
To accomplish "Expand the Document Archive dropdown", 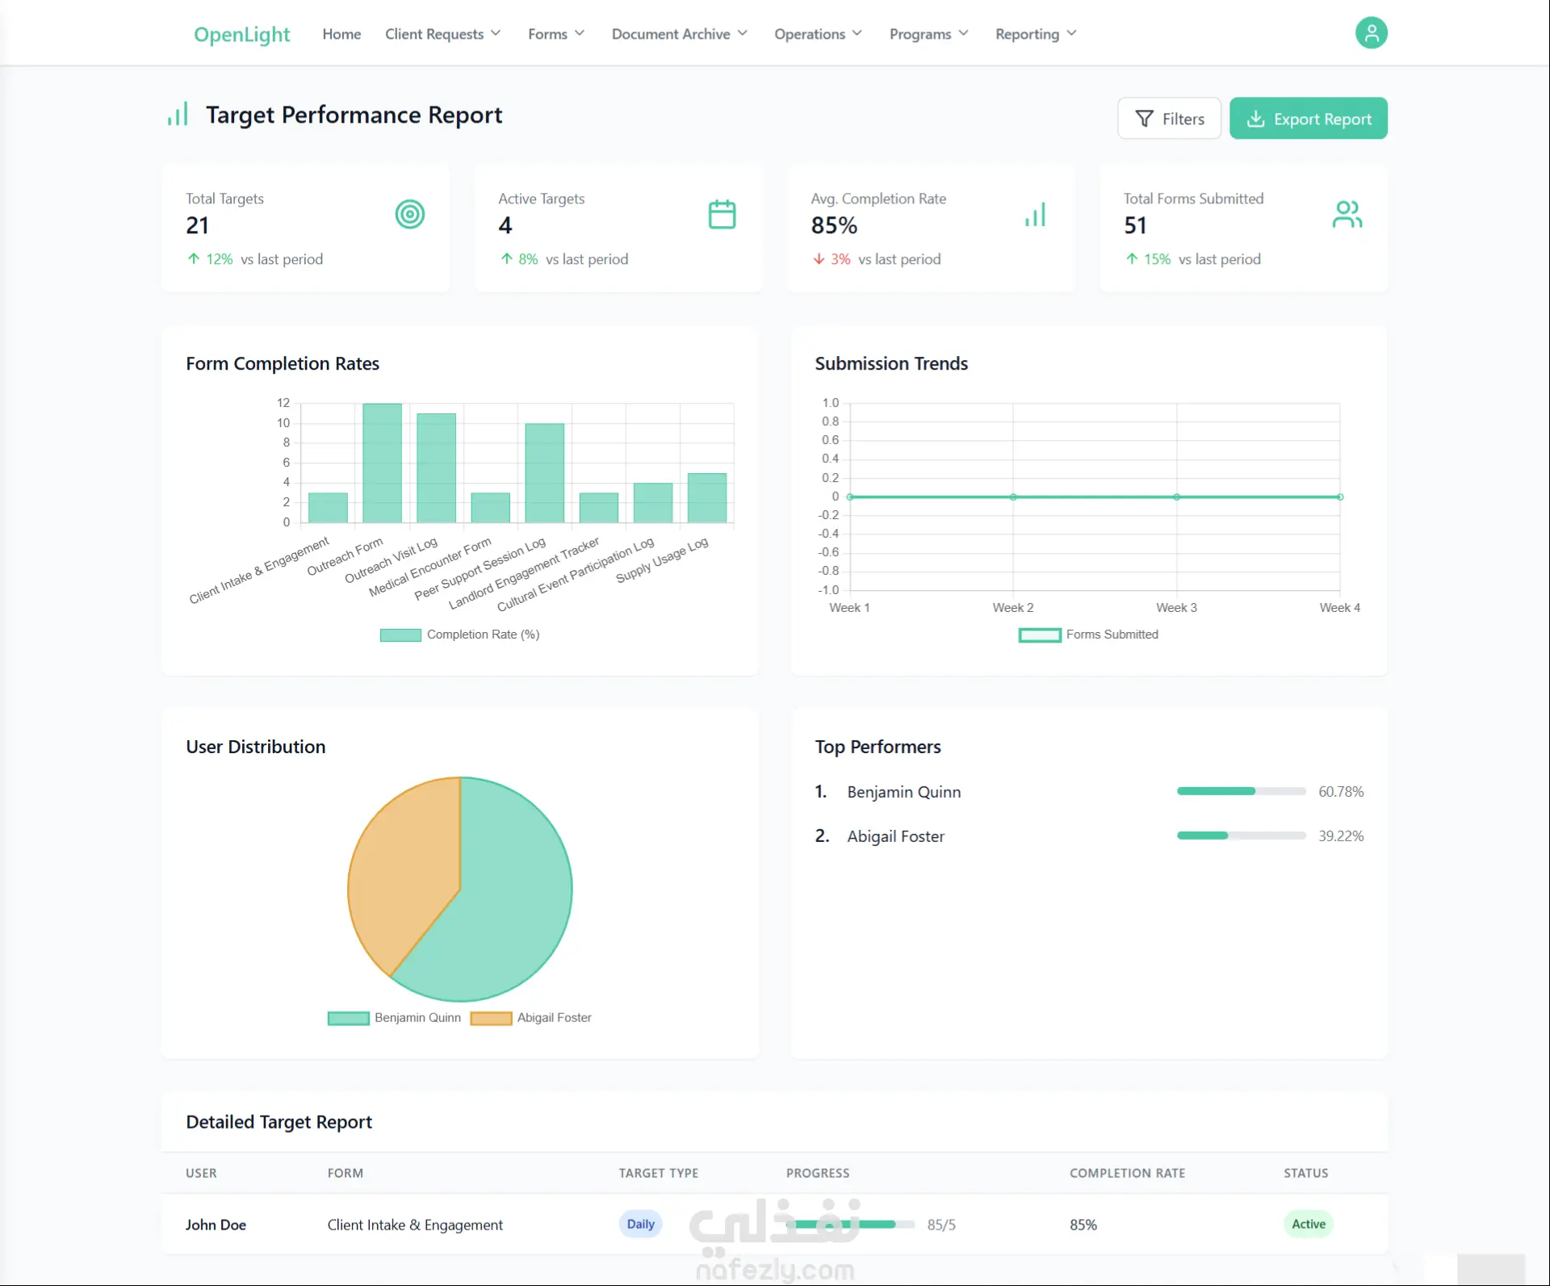I will click(x=680, y=34).
